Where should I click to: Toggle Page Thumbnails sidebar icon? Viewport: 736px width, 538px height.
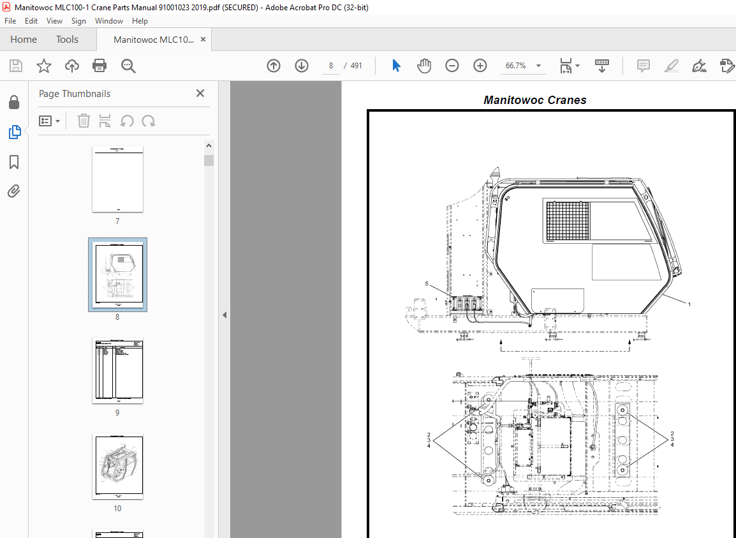tap(15, 133)
